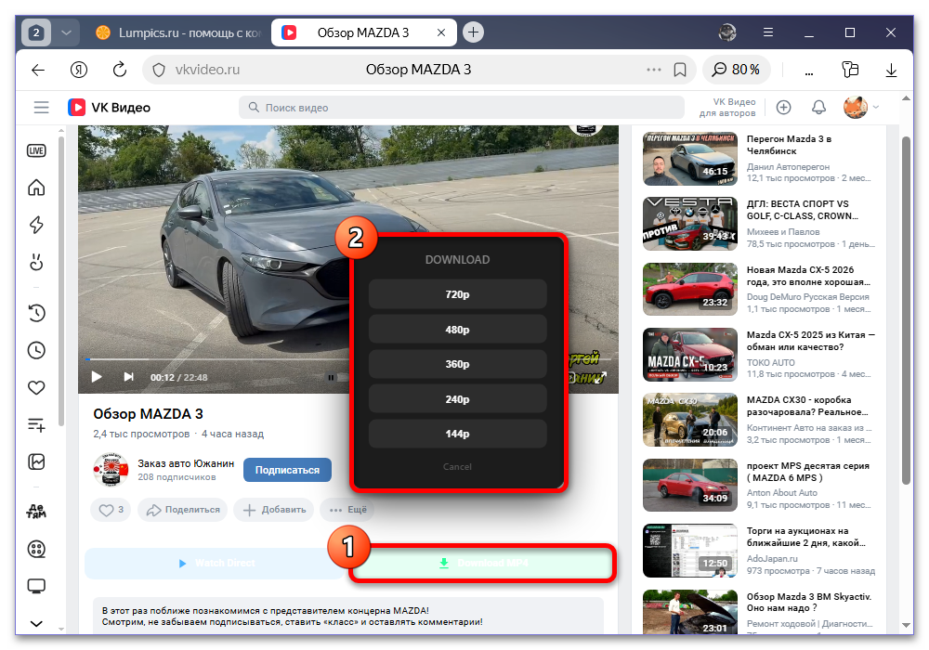
Task: Go to Home in the sidebar
Action: pos(36,188)
